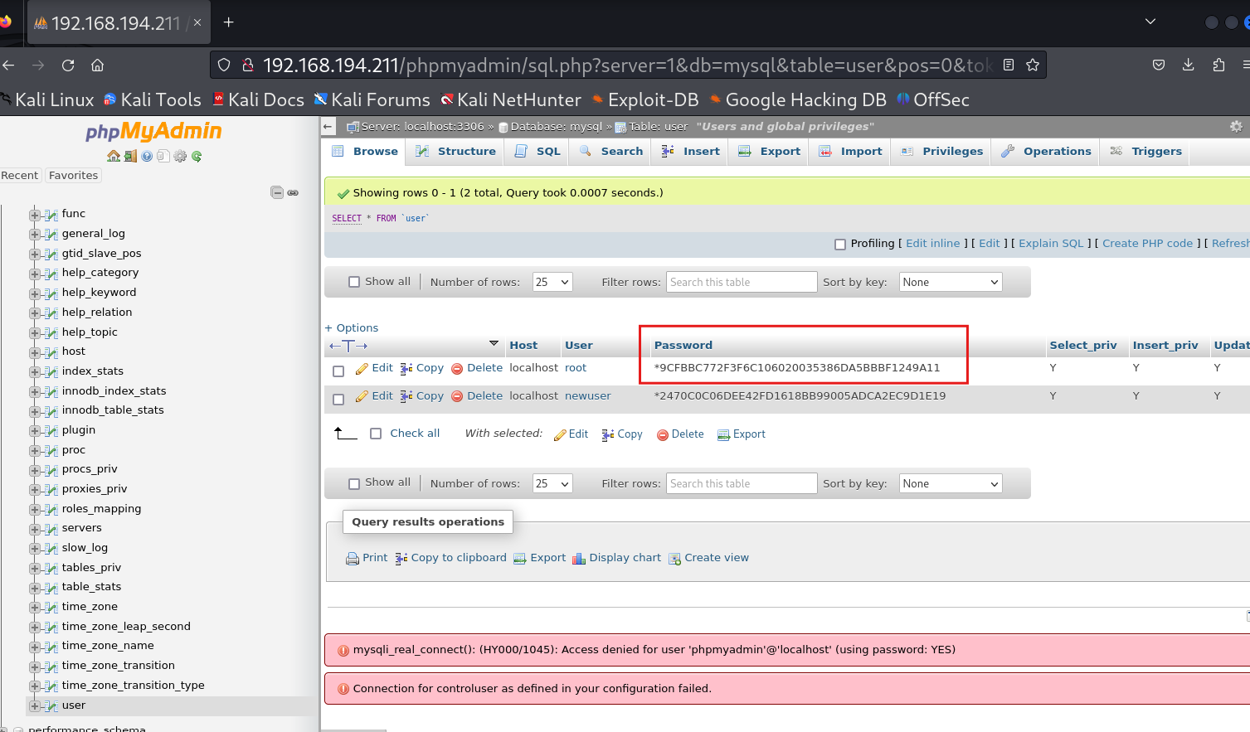1250x732 pixels.
Task: Open Firefox extensions puzzle icon
Action: pos(1218,65)
